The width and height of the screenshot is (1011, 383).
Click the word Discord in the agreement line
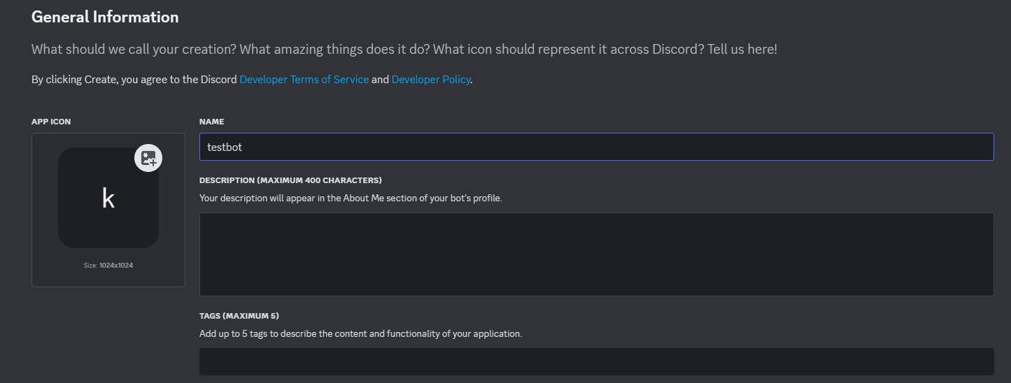coord(219,80)
